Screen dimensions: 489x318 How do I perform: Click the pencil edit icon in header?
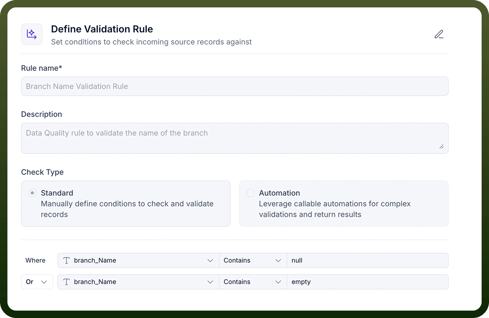[439, 34]
